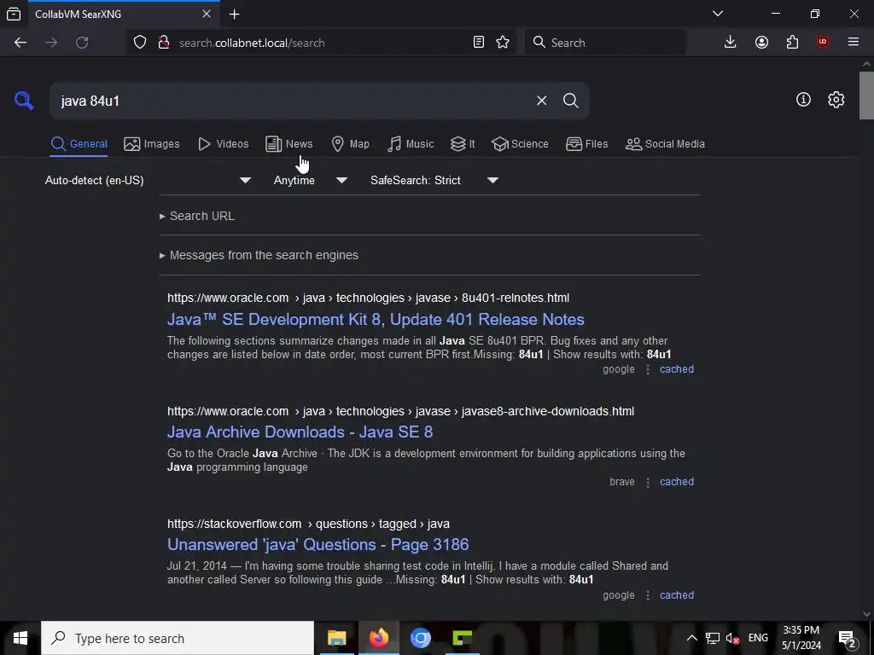Bookmark this page with star icon

pos(503,43)
